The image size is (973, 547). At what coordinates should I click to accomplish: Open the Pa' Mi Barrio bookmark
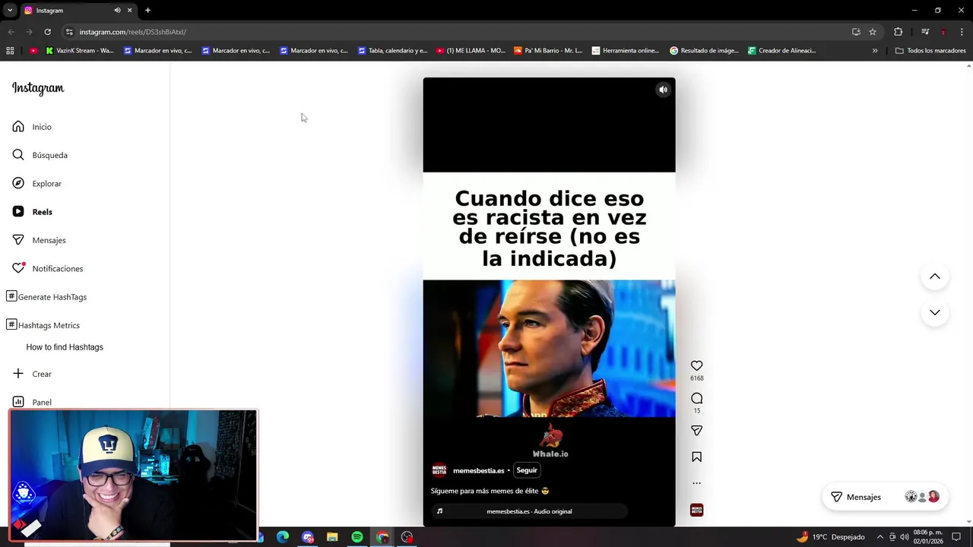tap(549, 51)
